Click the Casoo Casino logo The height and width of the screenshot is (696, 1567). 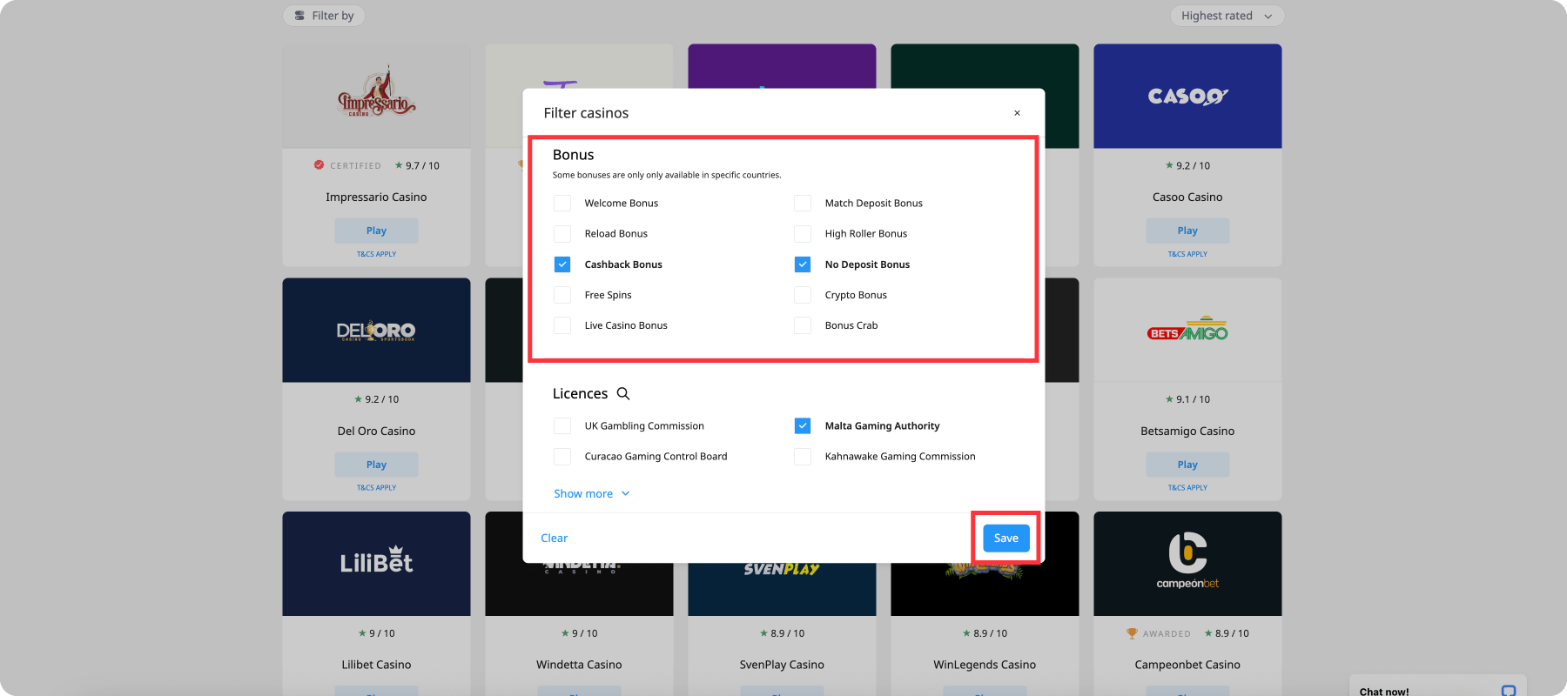1187,97
